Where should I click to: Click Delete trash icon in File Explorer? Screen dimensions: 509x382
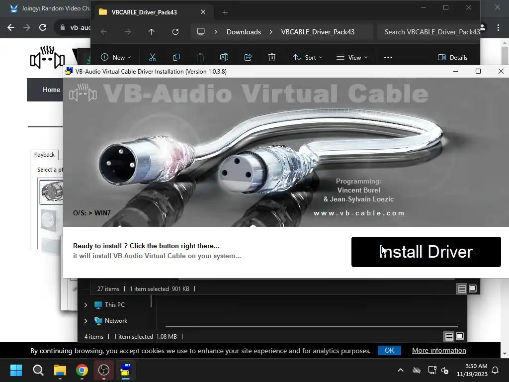(272, 58)
